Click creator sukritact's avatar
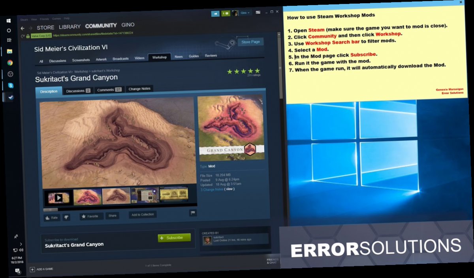The image size is (474, 278). tap(207, 240)
